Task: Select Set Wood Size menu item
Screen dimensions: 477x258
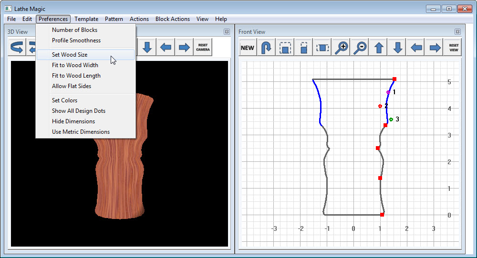Action: tap(70, 55)
